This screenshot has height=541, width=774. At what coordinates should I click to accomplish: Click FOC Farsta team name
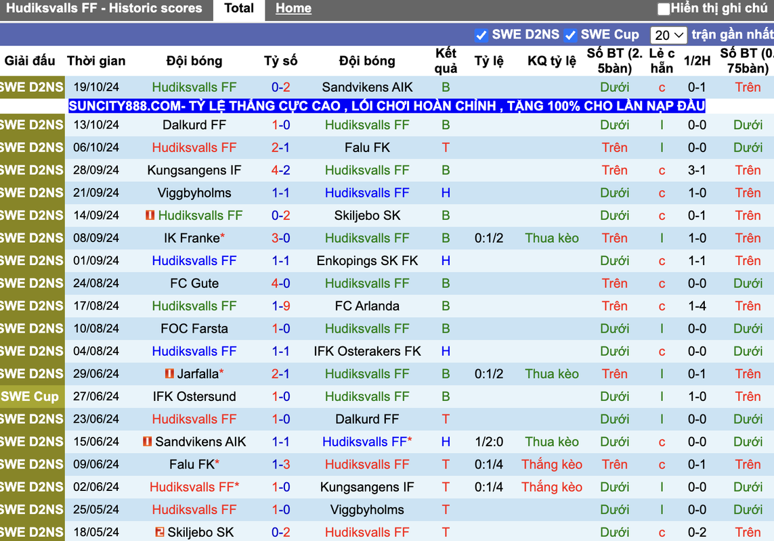tap(194, 329)
